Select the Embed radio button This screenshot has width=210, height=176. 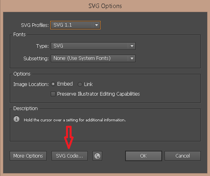tap(53, 84)
